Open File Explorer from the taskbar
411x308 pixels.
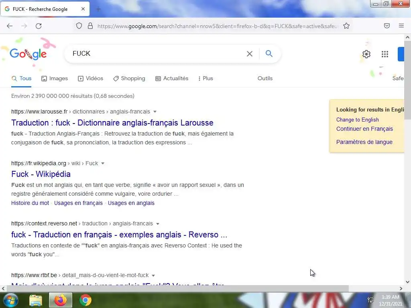pos(36,300)
